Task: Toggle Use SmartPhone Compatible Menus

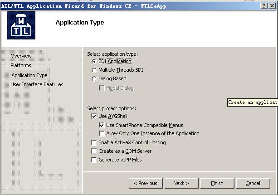Action: 102,125
